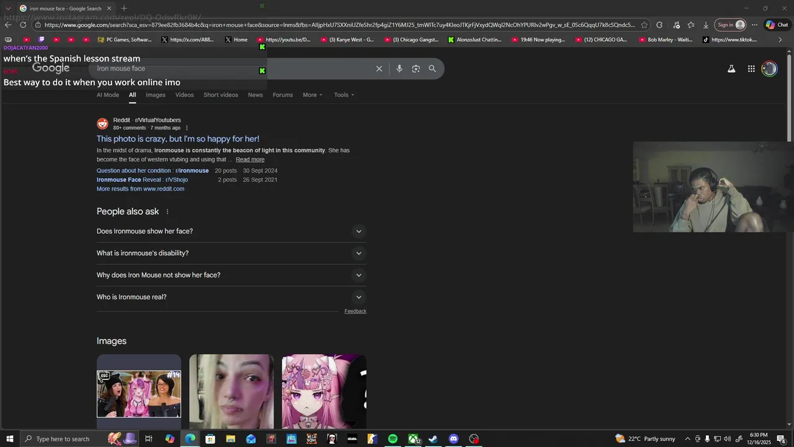Start voice search with the microphone icon
794x447 pixels.
[x=399, y=69]
